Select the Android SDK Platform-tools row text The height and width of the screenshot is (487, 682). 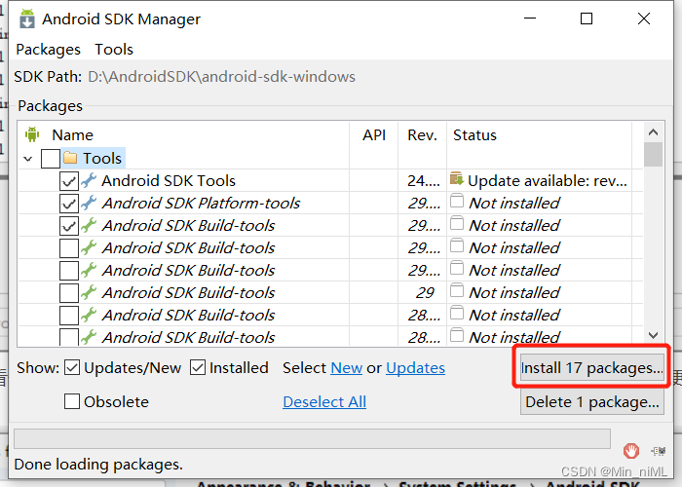[x=201, y=203]
